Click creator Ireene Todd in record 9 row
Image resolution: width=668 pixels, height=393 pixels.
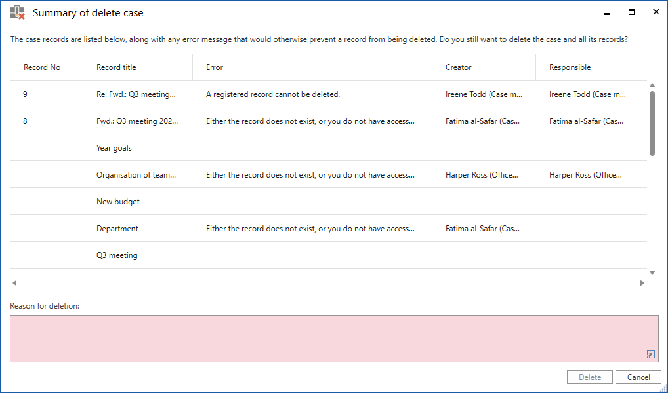484,94
